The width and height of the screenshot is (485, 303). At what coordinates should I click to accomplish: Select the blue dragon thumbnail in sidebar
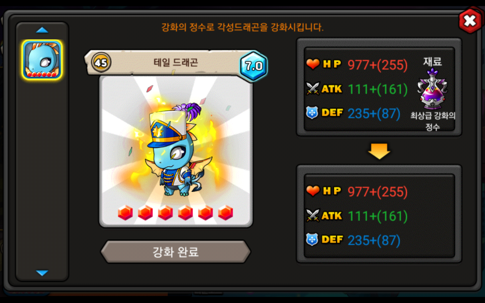tap(42, 60)
